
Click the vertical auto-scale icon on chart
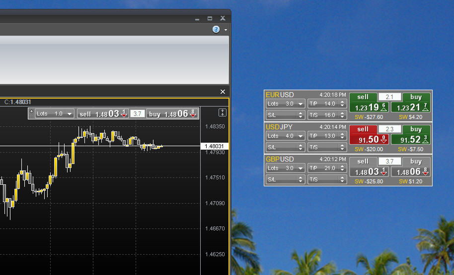[x=222, y=112]
